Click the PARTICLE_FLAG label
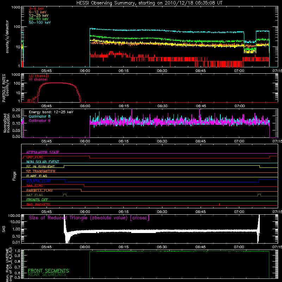Viewport: 282px width, 282px height. coord(39,190)
